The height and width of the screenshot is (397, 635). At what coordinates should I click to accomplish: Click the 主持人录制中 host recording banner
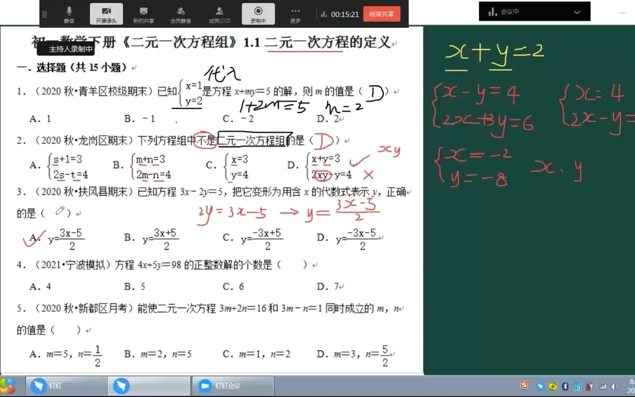click(x=65, y=48)
